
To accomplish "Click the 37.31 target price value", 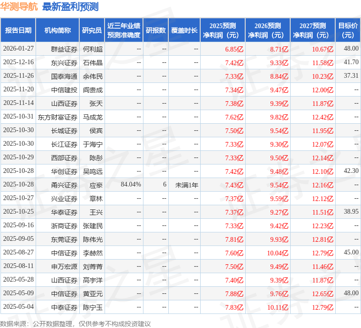I will pyautogui.click(x=351, y=76).
